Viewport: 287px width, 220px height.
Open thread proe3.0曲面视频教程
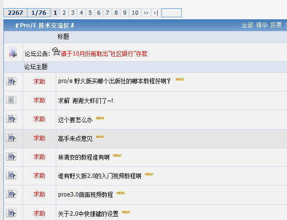[86, 195]
